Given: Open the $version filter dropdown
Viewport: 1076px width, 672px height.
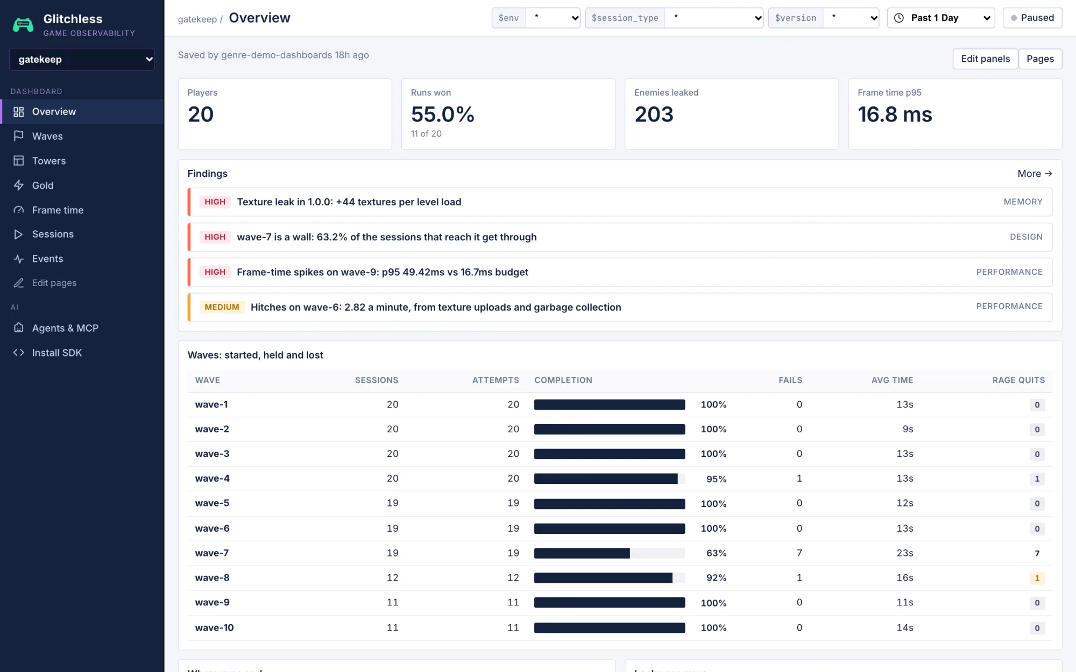Looking at the screenshot, I should click(x=851, y=18).
